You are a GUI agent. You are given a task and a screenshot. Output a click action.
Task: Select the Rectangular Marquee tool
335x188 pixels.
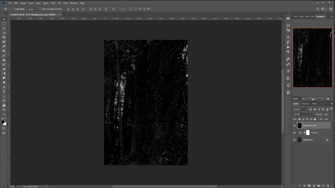pos(4,23)
